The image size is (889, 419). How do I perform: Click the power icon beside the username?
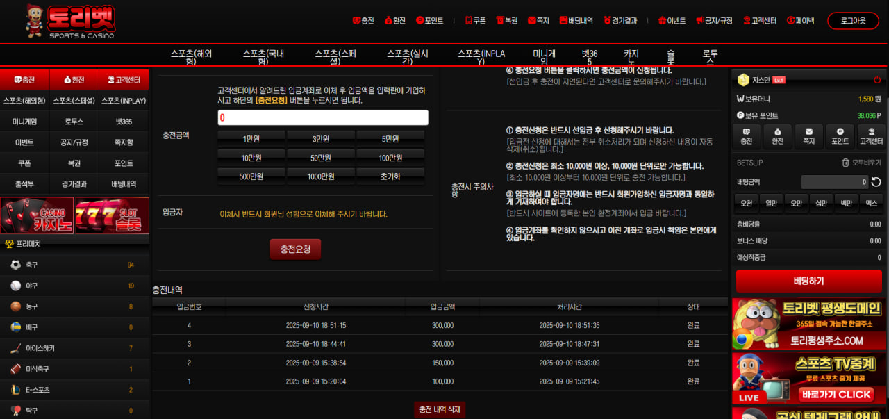[x=877, y=80]
